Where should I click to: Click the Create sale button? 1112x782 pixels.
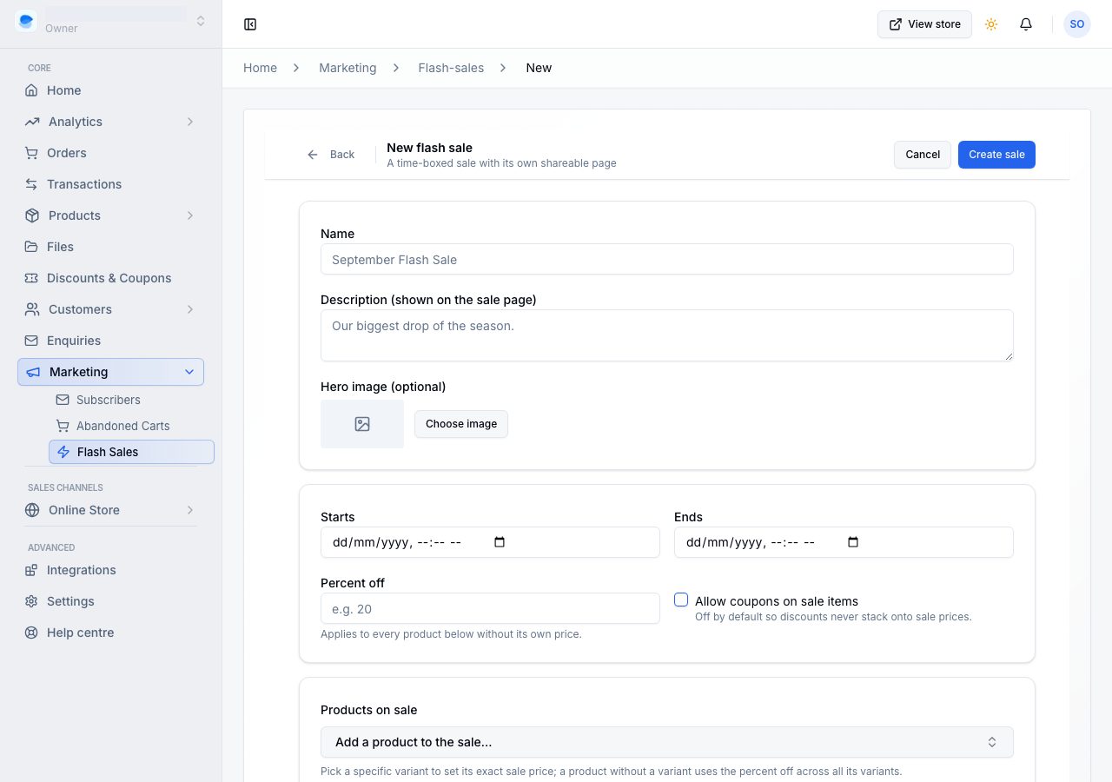[x=996, y=155]
